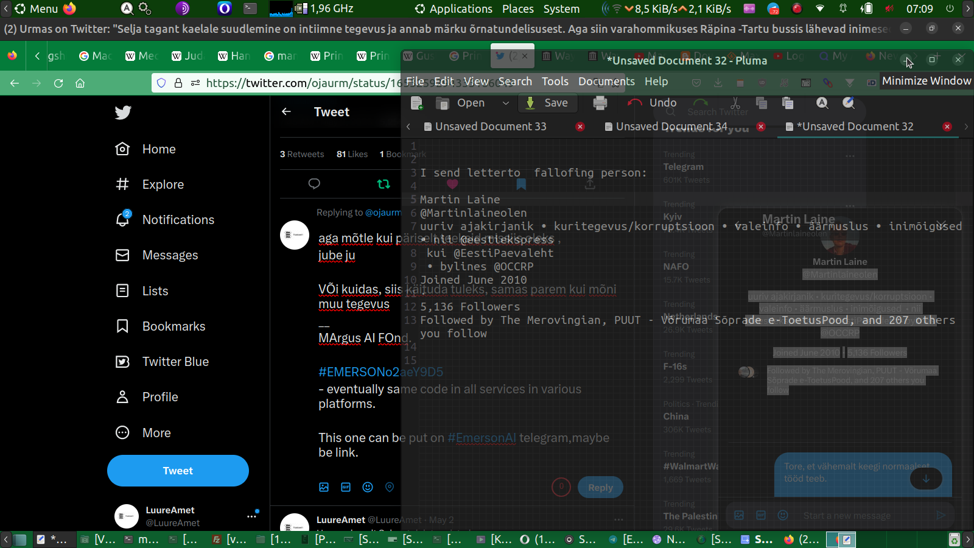This screenshot has width=974, height=548.
Task: Open Find with the magnifier icon
Action: click(822, 104)
